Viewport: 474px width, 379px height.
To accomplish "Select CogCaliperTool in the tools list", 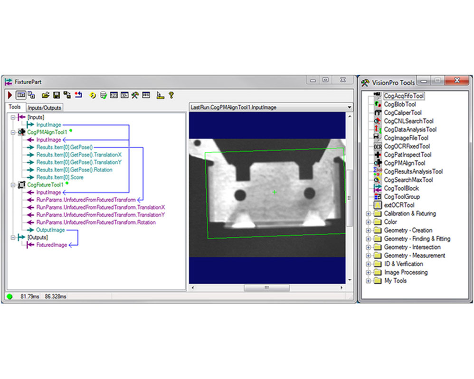I will tap(403, 112).
